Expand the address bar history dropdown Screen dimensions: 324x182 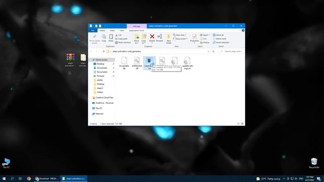tap(208, 52)
